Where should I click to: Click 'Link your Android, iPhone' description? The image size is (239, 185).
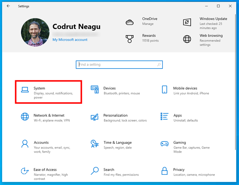coord(191,93)
